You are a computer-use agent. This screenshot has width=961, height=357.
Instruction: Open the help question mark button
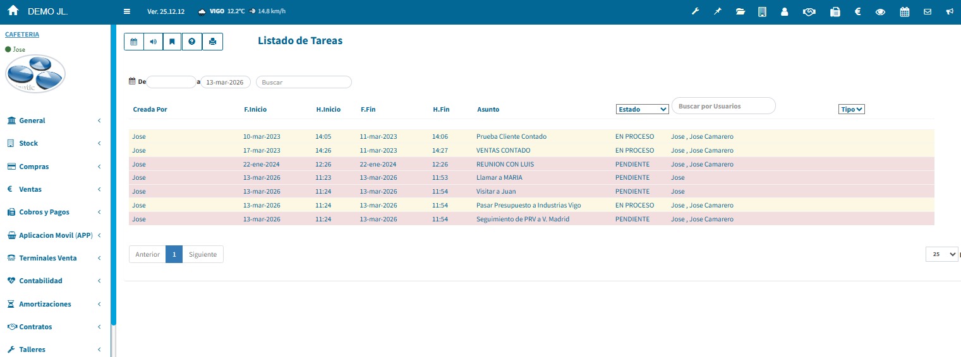(x=191, y=42)
